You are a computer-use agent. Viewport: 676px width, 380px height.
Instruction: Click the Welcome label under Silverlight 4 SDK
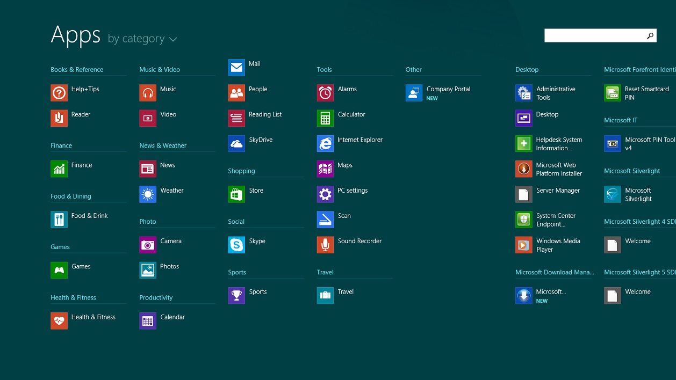638,241
